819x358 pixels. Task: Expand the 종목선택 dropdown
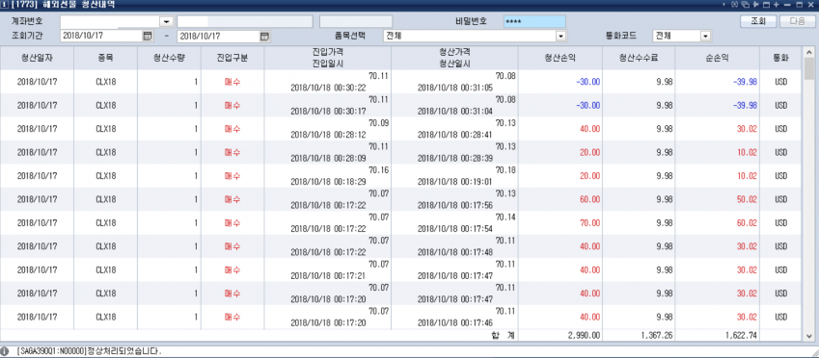[561, 37]
